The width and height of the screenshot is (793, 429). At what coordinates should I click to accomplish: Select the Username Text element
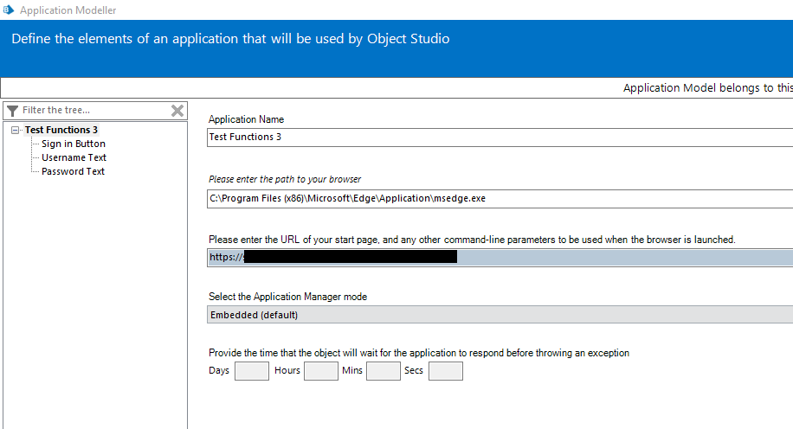point(74,157)
